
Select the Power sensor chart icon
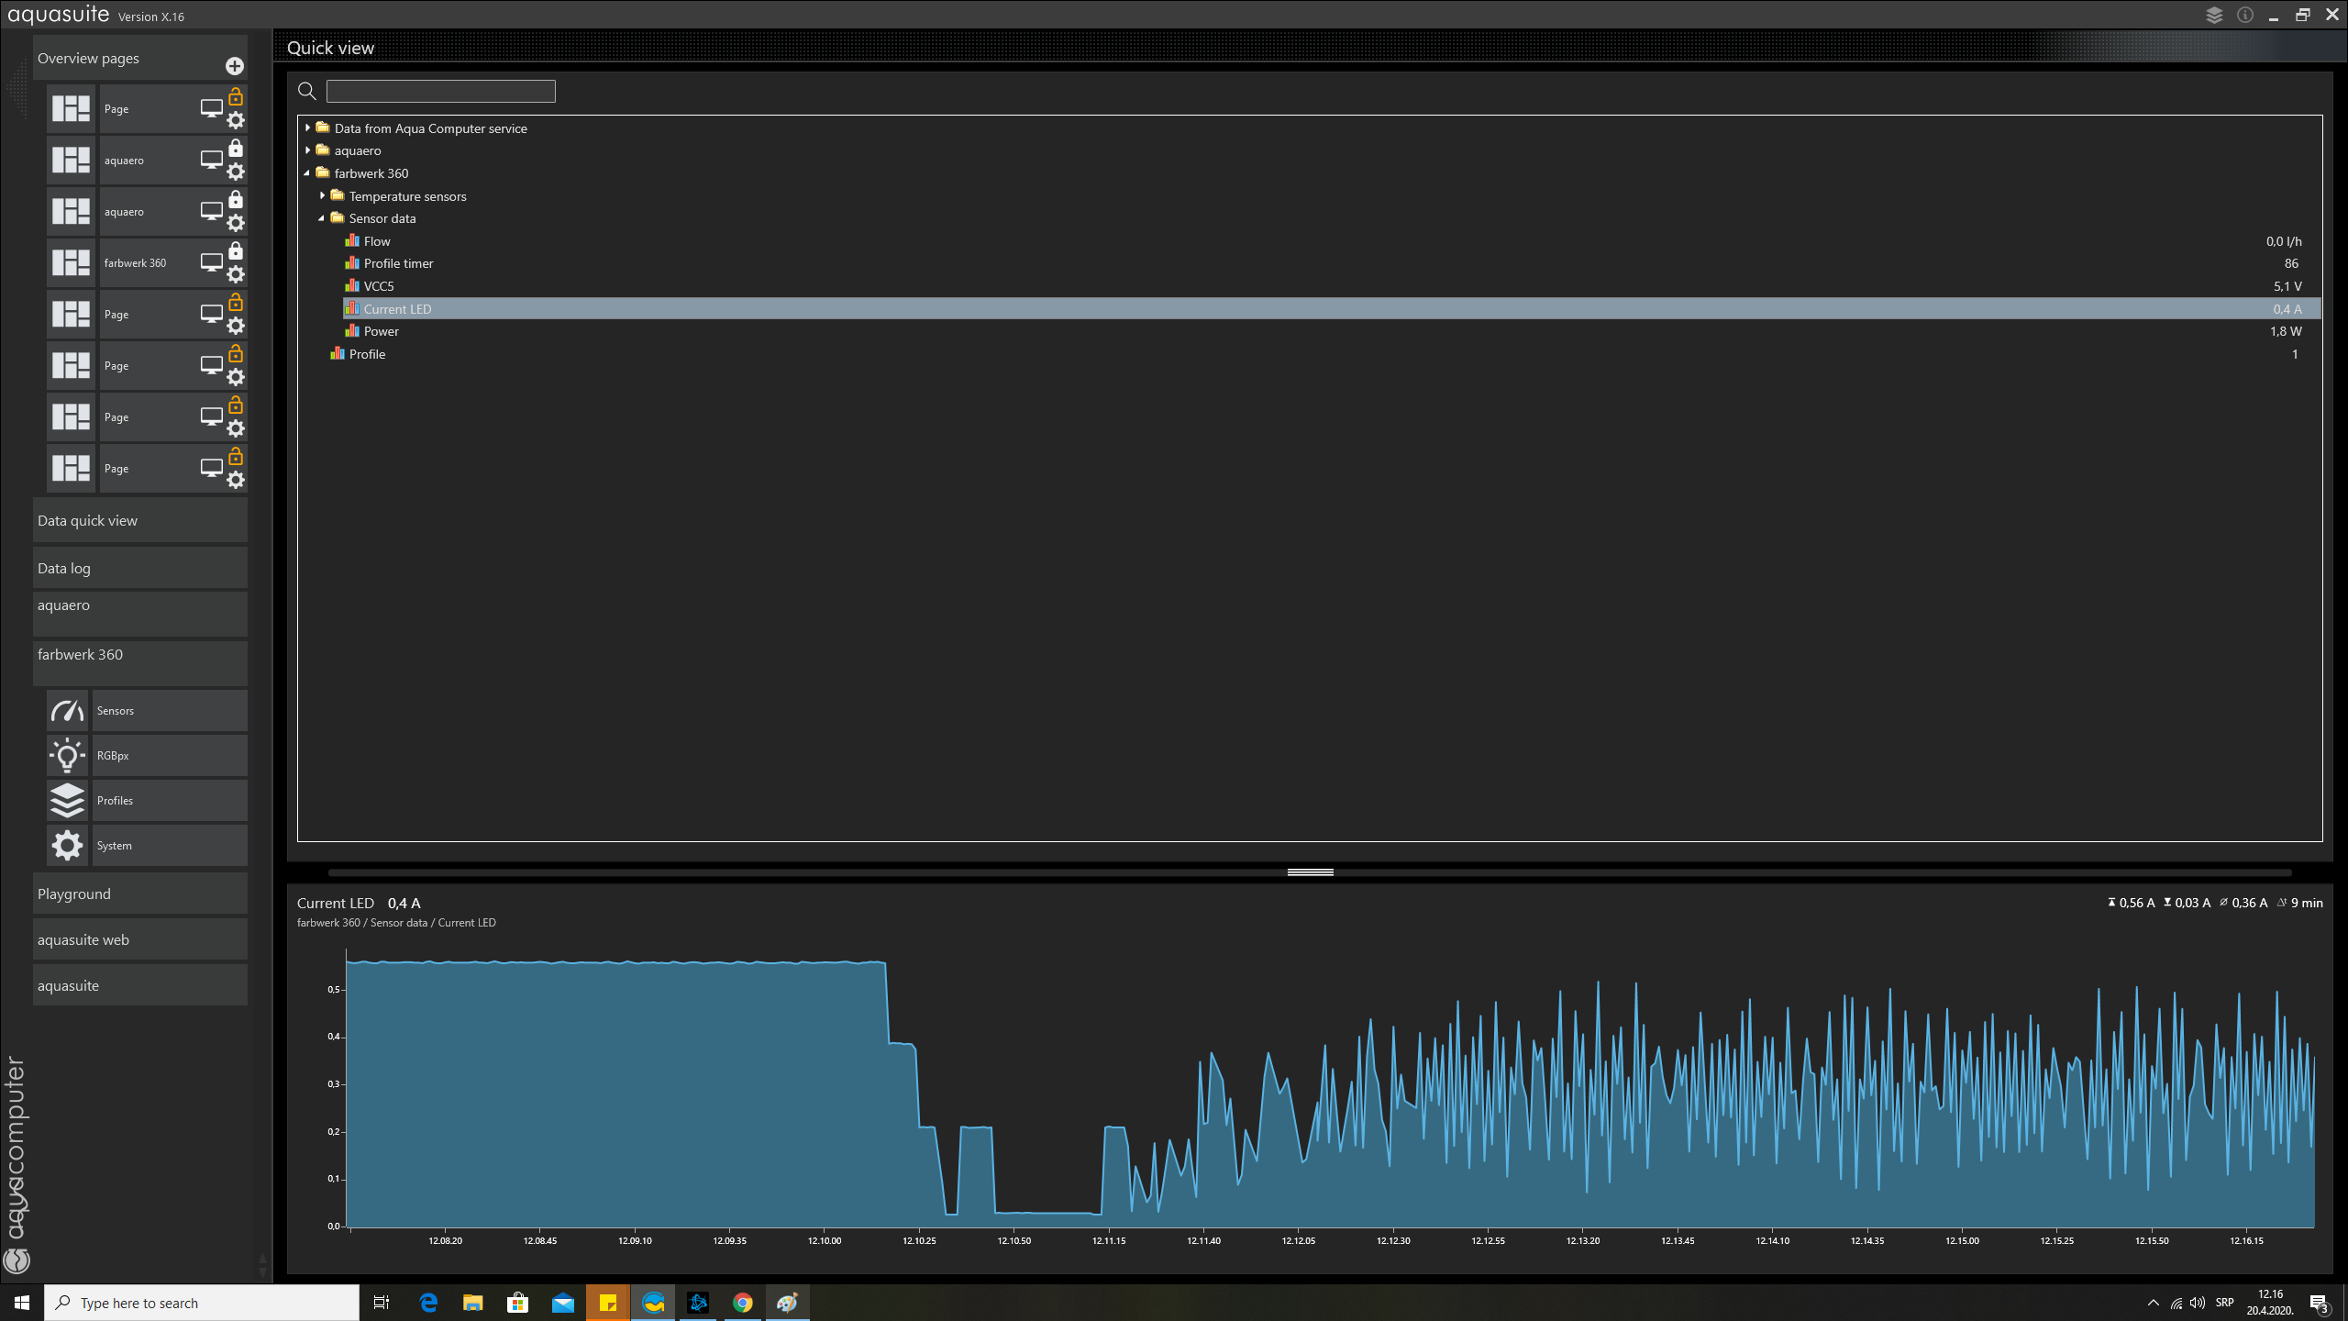(352, 331)
